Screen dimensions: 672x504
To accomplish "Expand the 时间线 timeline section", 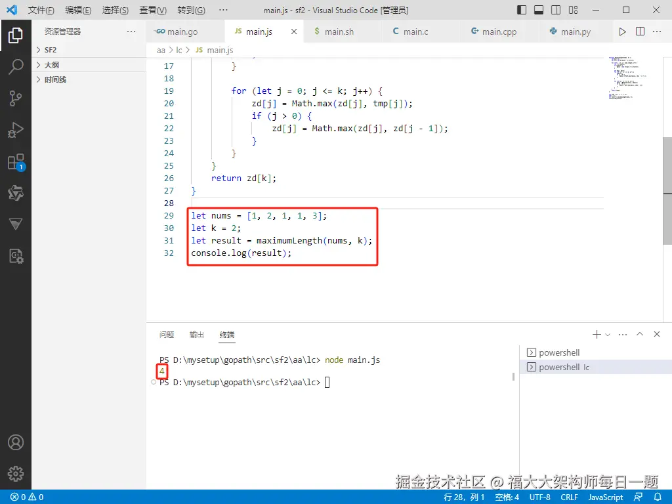I will [89, 79].
